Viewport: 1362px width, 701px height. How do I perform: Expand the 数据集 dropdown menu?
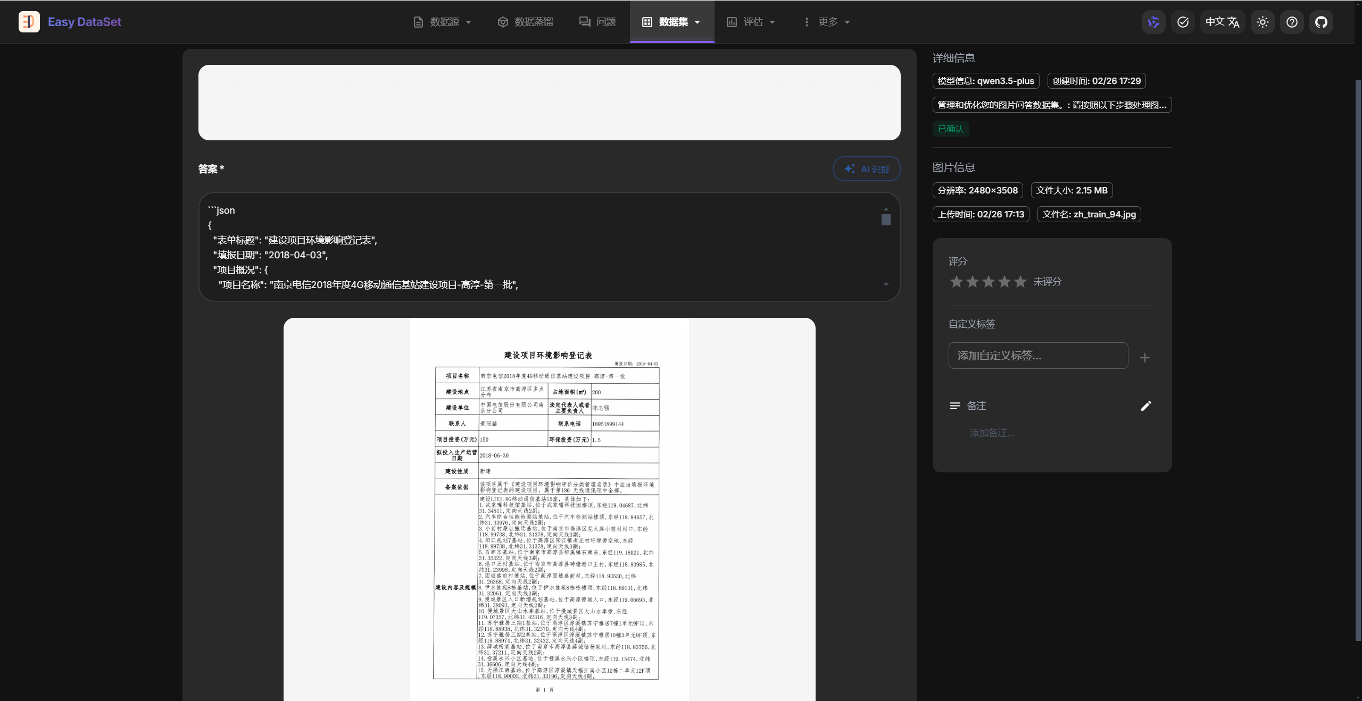point(672,22)
